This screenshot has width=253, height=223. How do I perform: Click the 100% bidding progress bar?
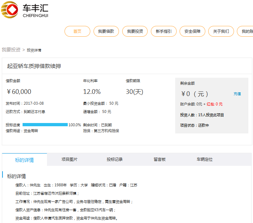(45, 125)
